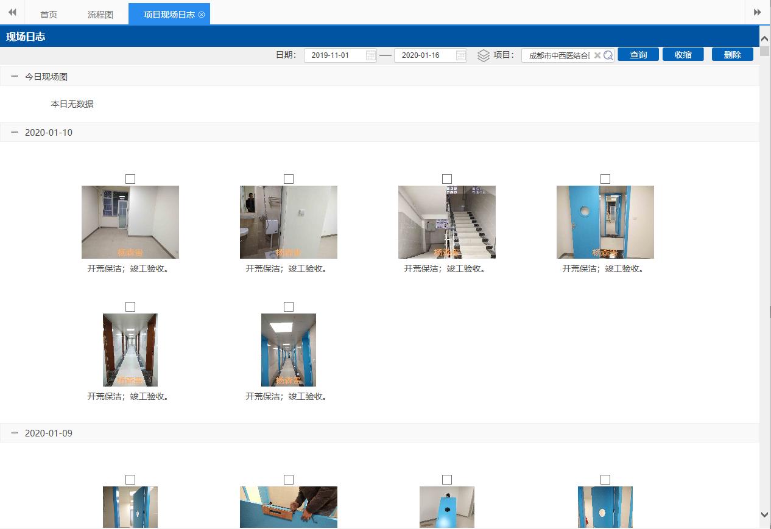Select the checkbox above the blue corridor photo
Screen dimensions: 771x529
[289, 307]
